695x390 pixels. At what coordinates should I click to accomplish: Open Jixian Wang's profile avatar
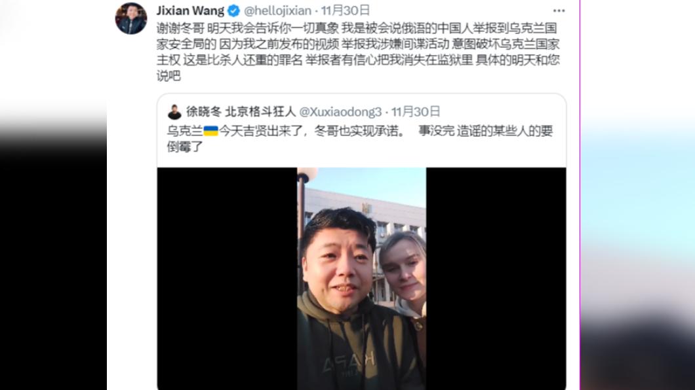pyautogui.click(x=130, y=18)
